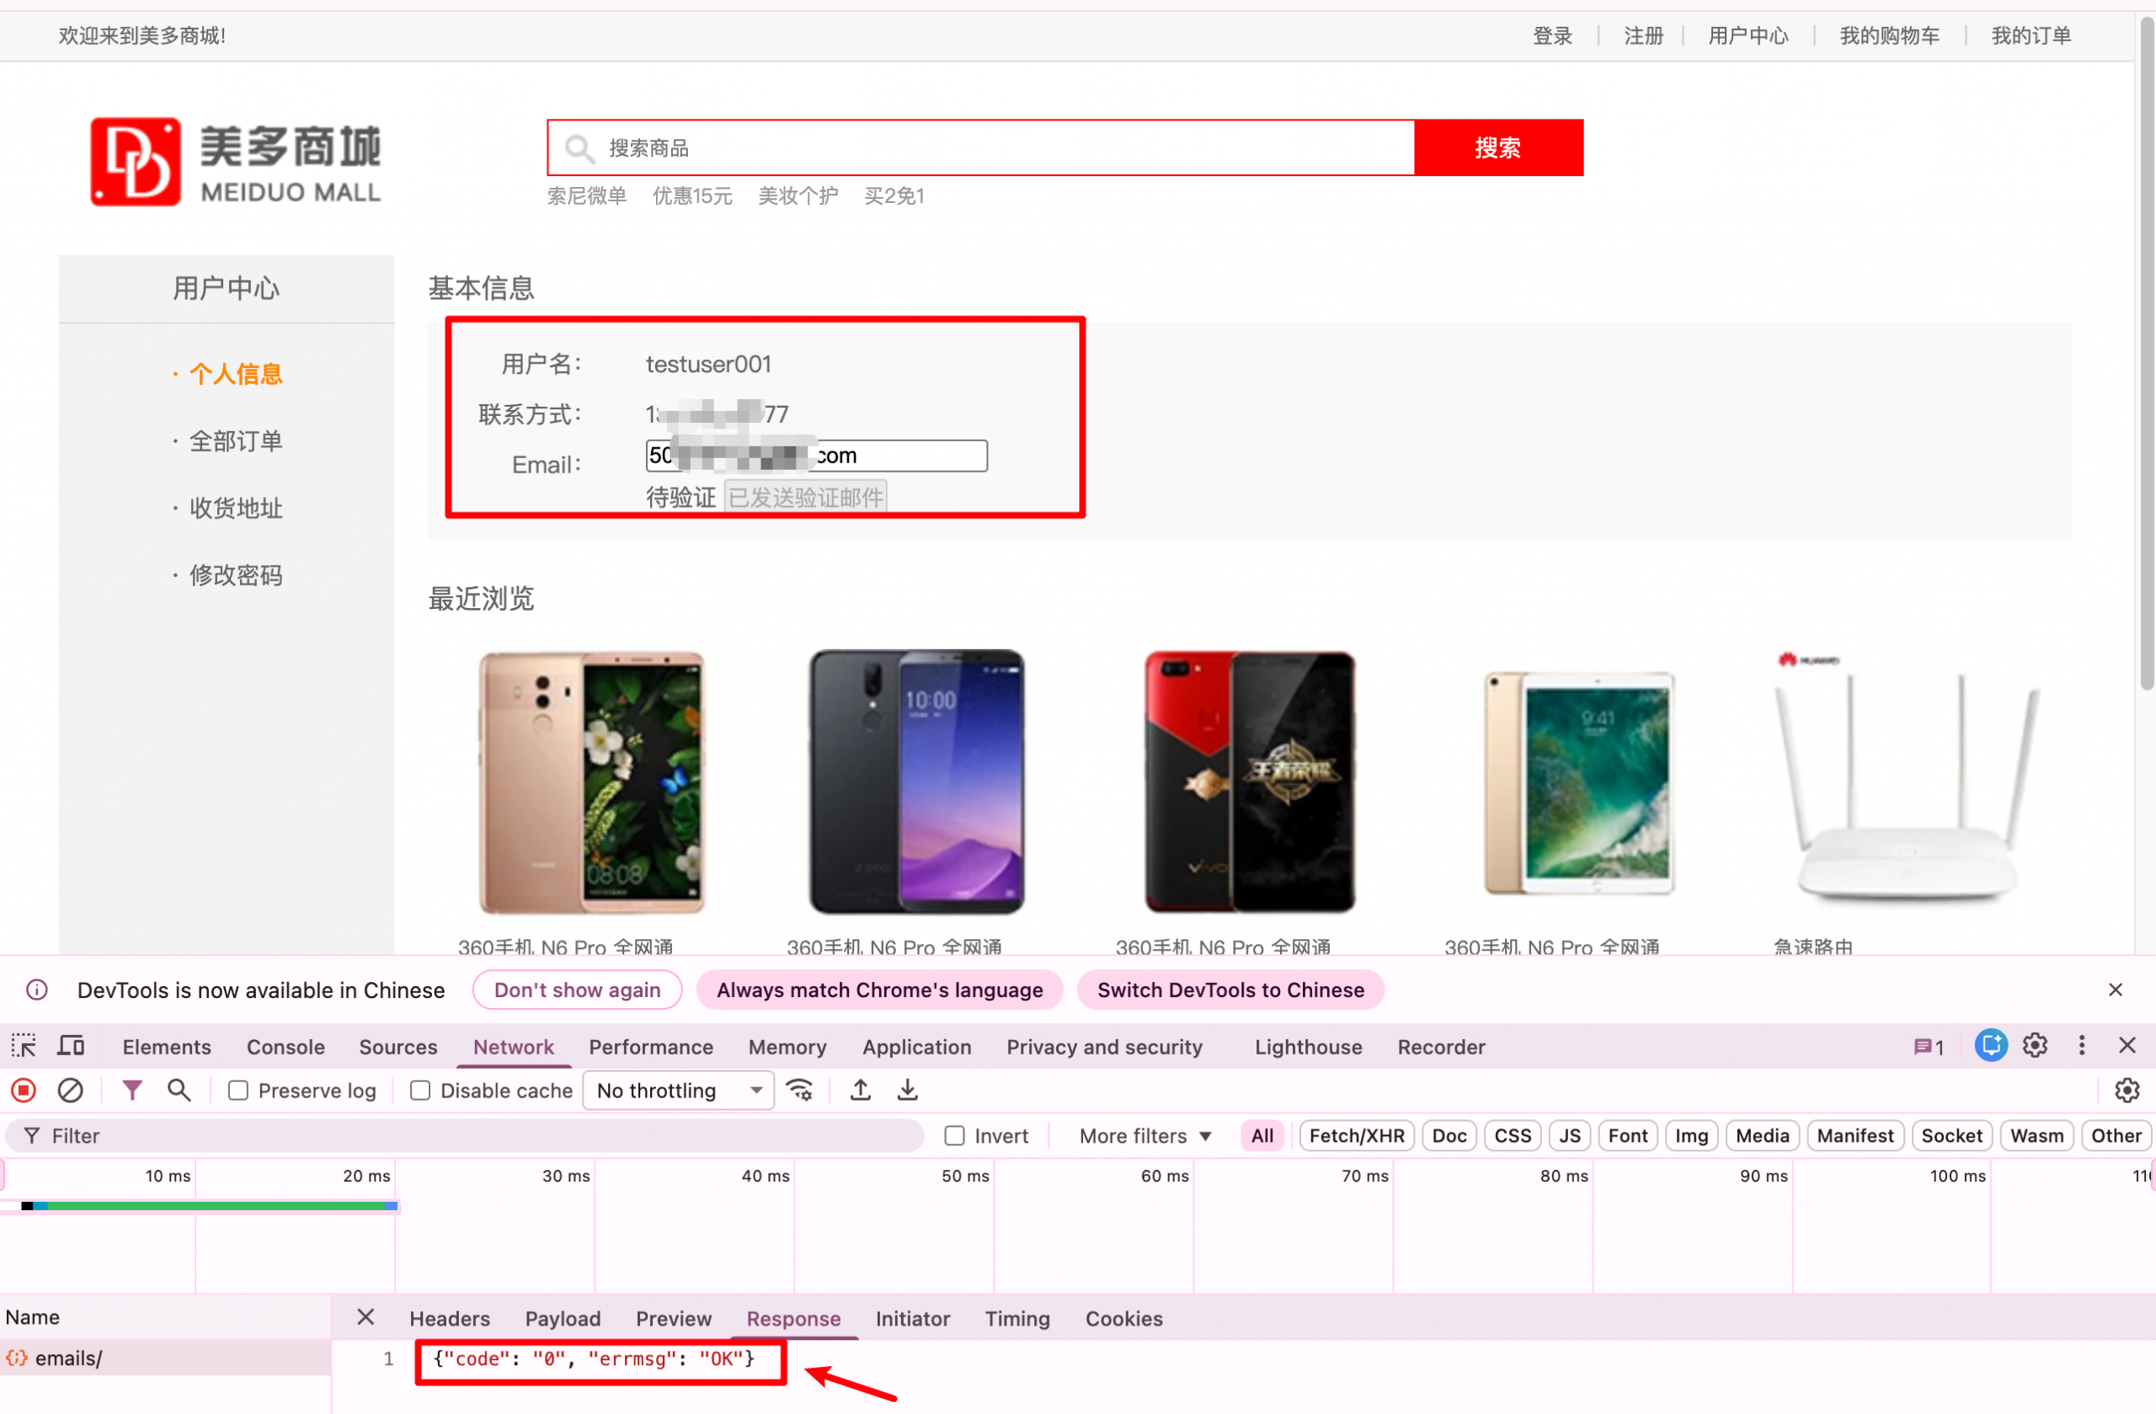The width and height of the screenshot is (2156, 1414).
Task: Click the inspect element selector icon
Action: tap(24, 1046)
